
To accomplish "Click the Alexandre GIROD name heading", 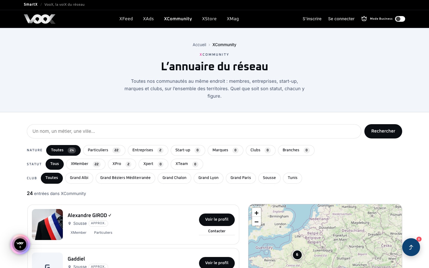I will 87,215.
